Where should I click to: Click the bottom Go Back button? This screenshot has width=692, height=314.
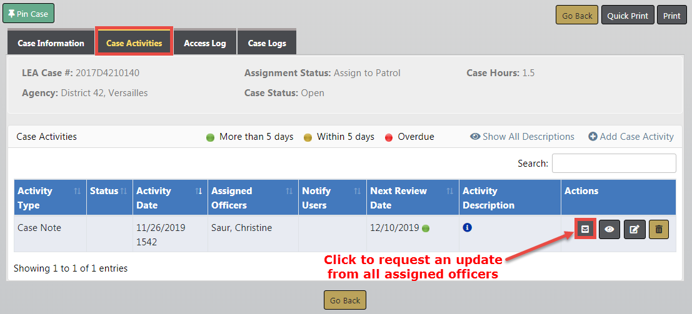[345, 300]
